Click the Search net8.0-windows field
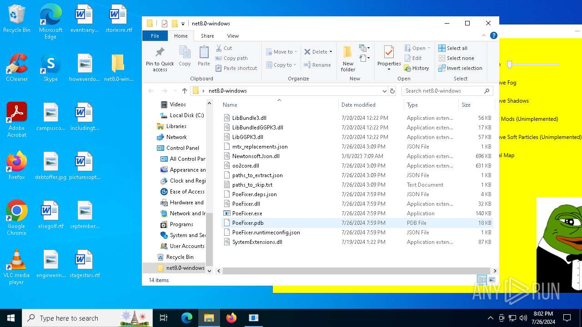Viewport: 582px width, 327px height. point(447,91)
